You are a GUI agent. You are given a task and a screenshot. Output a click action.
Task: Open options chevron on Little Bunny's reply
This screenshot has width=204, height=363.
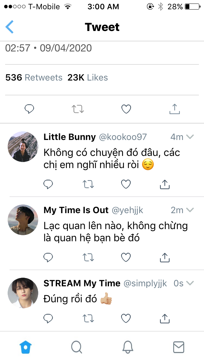tap(190, 137)
